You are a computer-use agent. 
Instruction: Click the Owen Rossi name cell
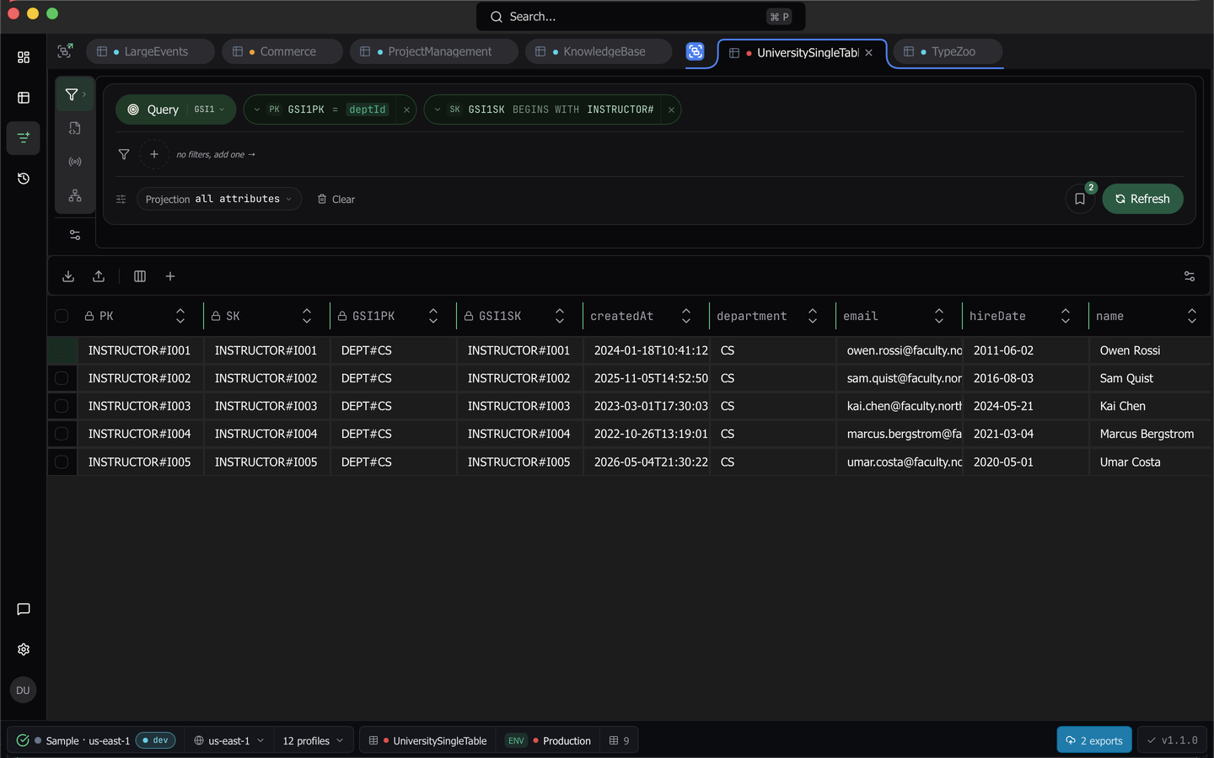tap(1150, 350)
